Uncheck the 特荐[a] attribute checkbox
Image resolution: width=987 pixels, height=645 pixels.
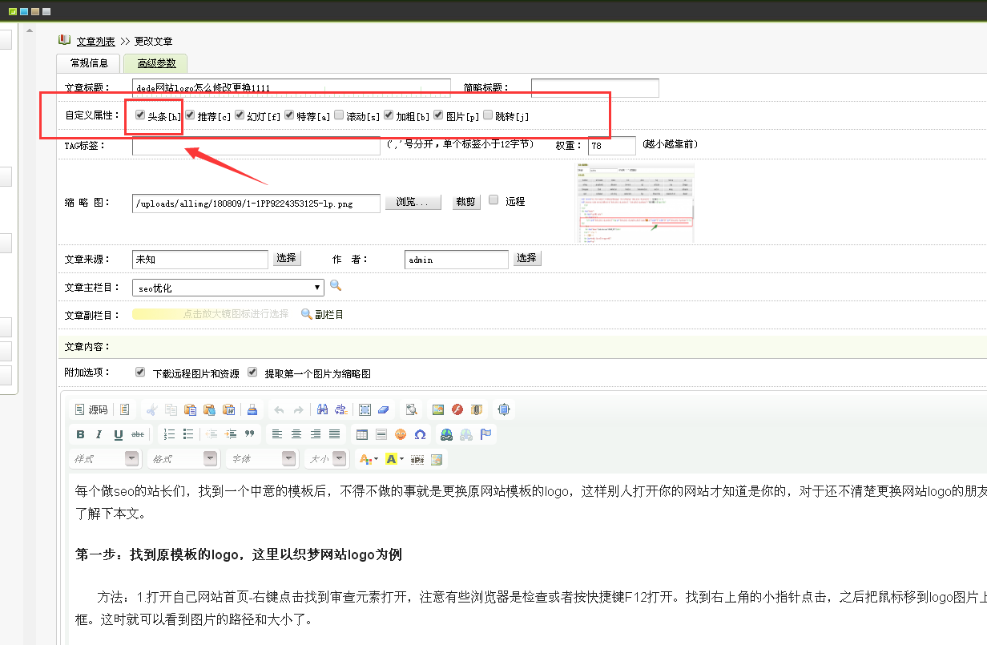289,115
